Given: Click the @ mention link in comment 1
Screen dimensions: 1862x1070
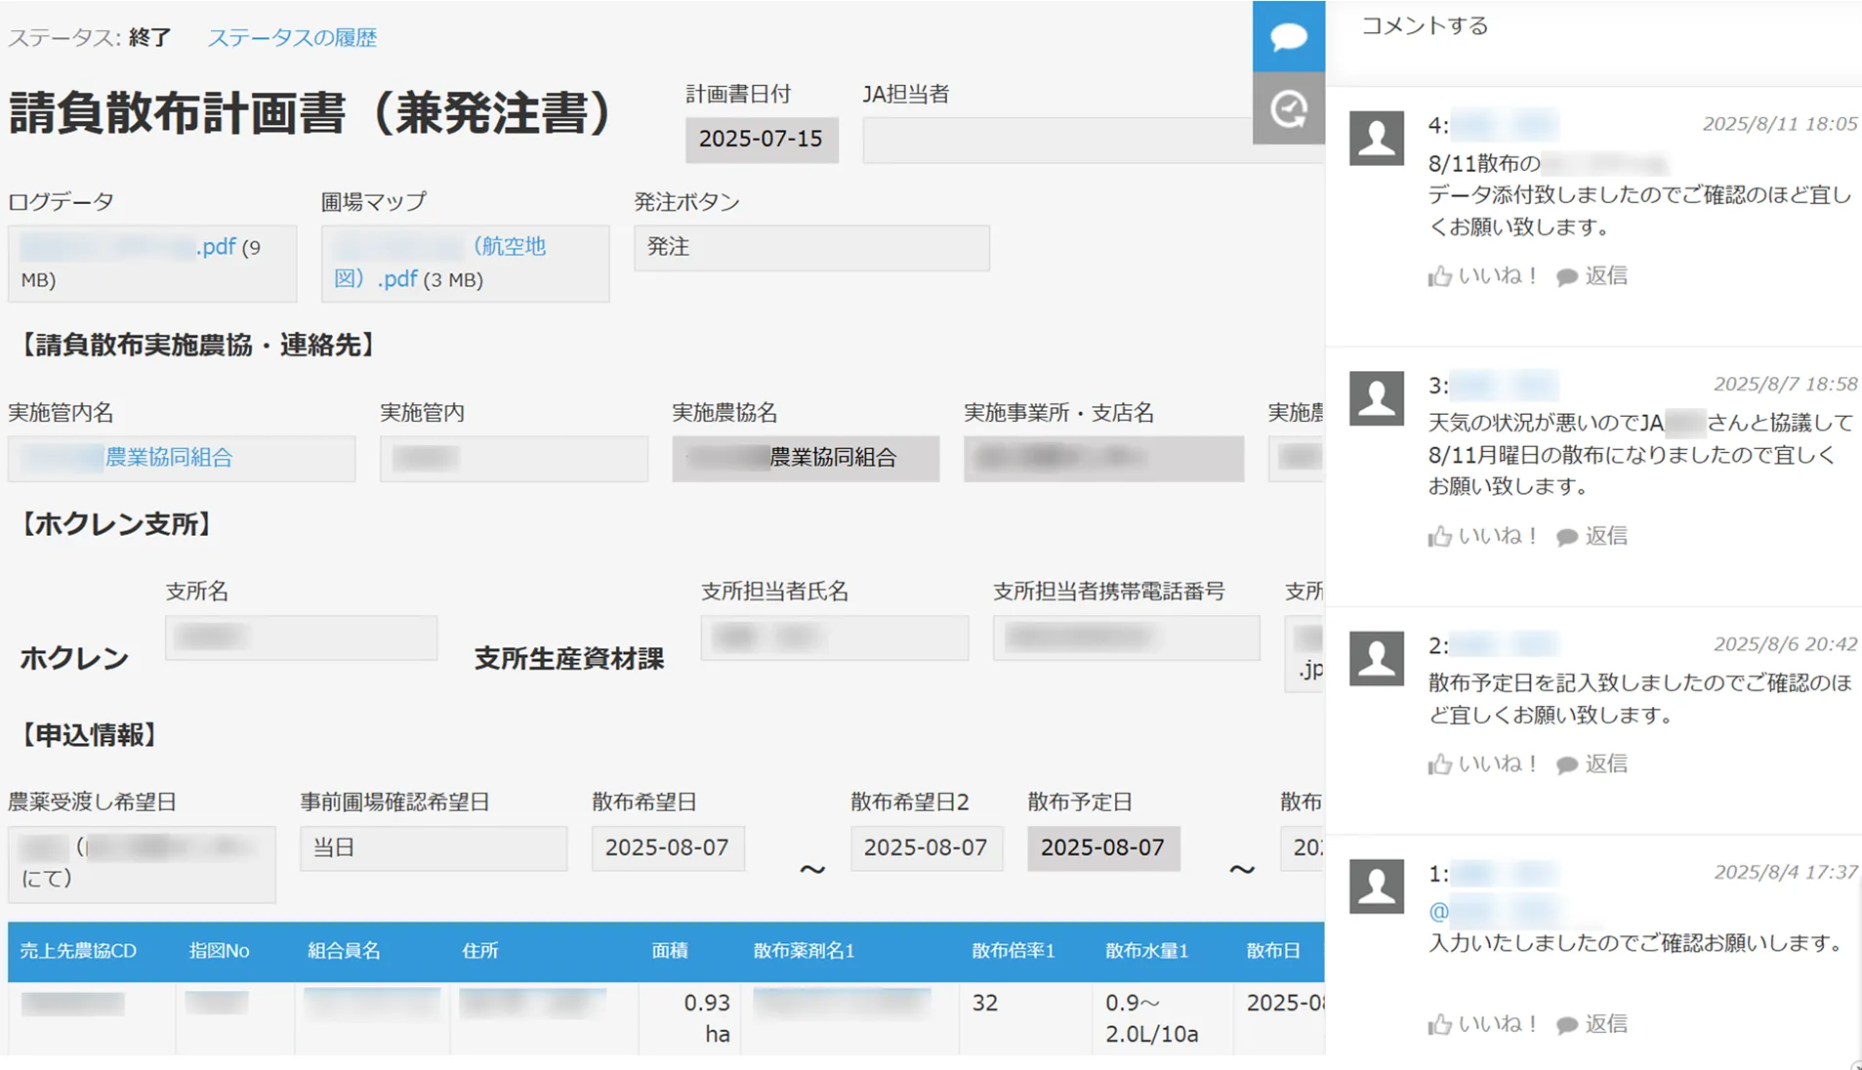Looking at the screenshot, I should click(1438, 911).
